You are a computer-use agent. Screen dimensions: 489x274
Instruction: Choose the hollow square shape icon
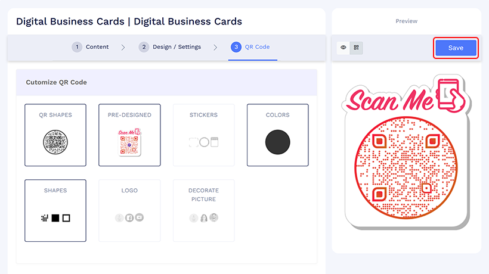tap(66, 218)
